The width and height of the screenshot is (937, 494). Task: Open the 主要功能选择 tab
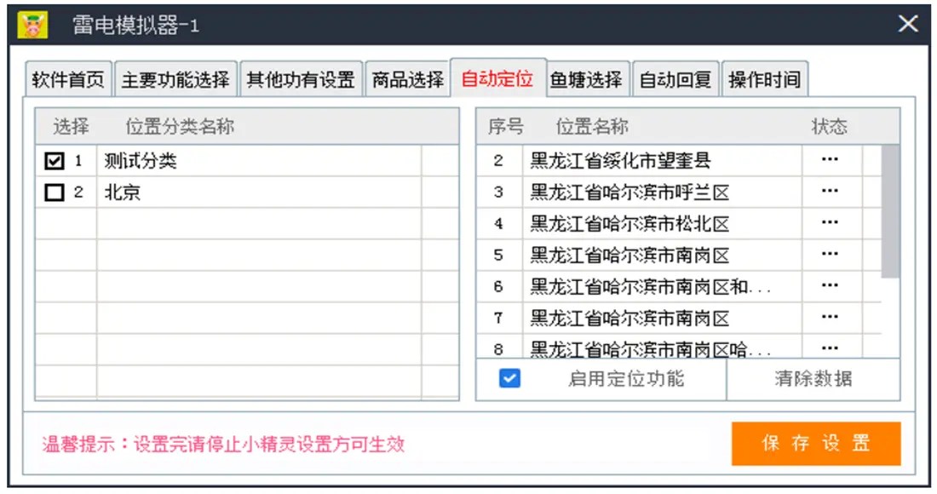[x=175, y=81]
